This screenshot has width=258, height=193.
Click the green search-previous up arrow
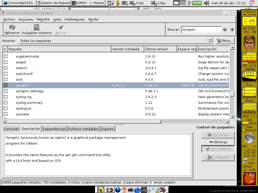[232, 29]
